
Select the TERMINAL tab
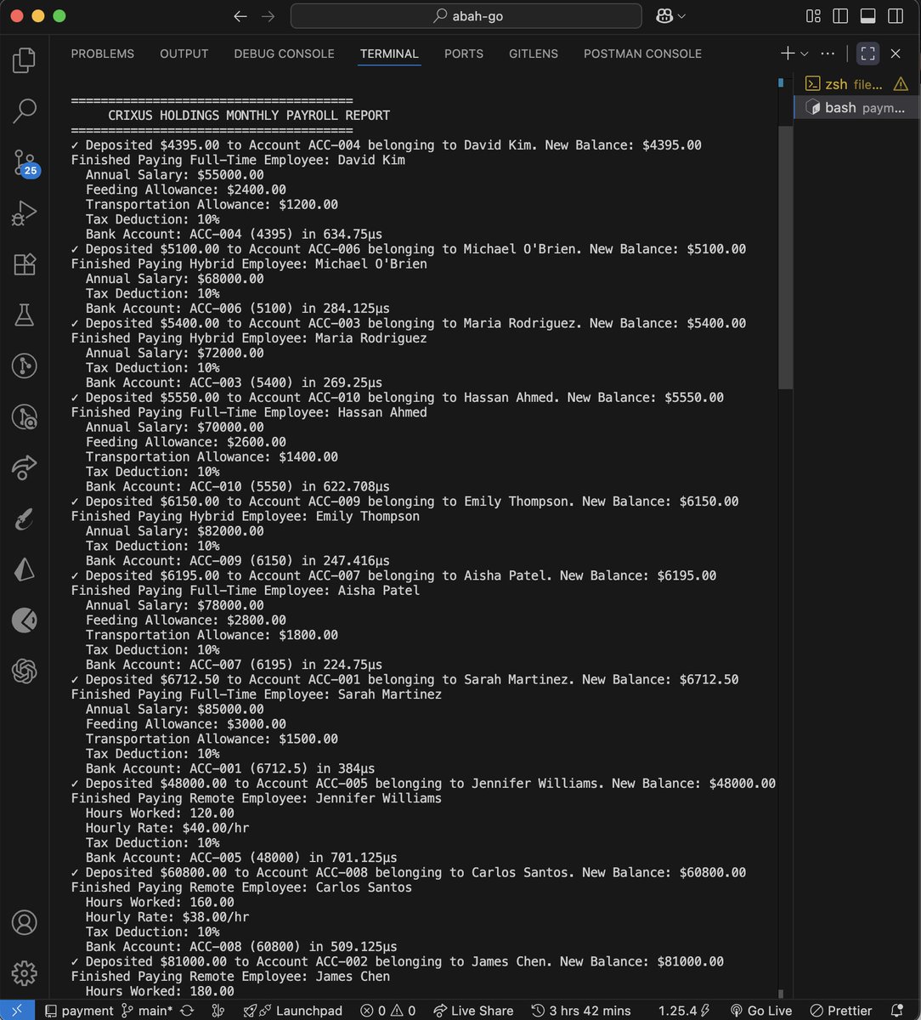click(x=389, y=54)
